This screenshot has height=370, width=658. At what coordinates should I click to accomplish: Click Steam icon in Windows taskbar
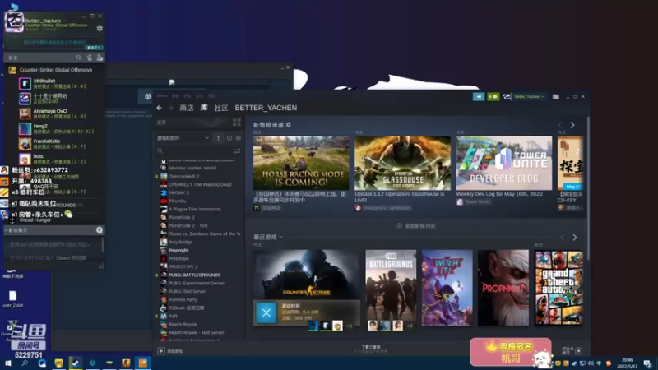pos(76,363)
